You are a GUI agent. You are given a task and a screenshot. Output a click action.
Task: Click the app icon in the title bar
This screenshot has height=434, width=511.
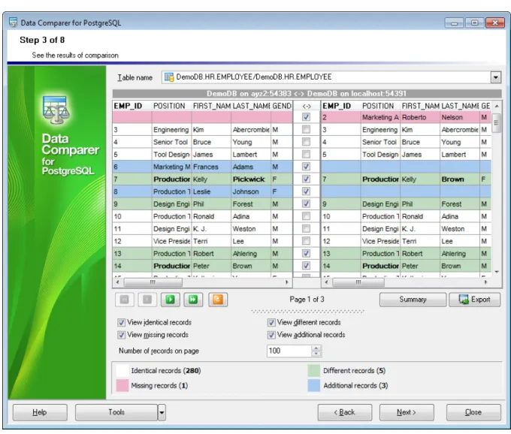point(13,23)
